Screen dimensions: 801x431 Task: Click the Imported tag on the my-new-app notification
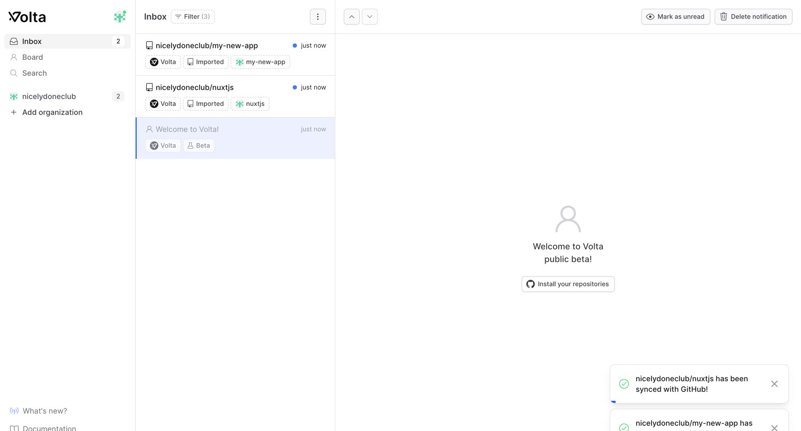(206, 62)
